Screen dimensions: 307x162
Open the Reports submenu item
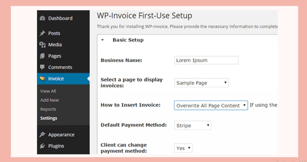(48, 109)
